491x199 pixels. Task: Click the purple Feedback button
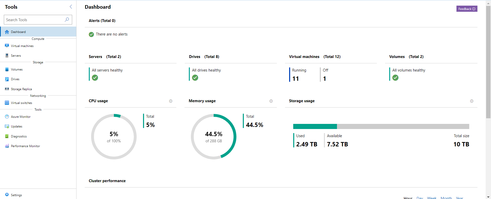467,9
